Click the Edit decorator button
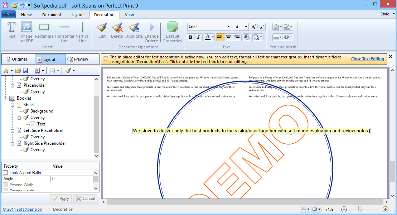Viewport: 397px width, 215px height. pos(102,30)
